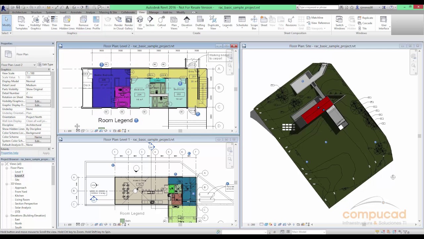Click Edit button for System Color Schemes
424x239 pixels.
[38, 141]
